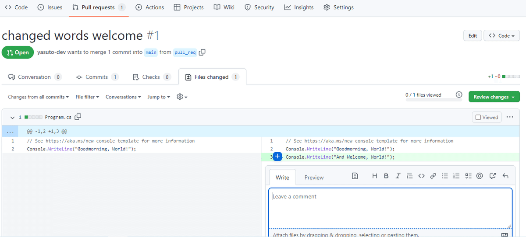
Task: Insert a bulleted list in the comment
Action: coord(444,176)
